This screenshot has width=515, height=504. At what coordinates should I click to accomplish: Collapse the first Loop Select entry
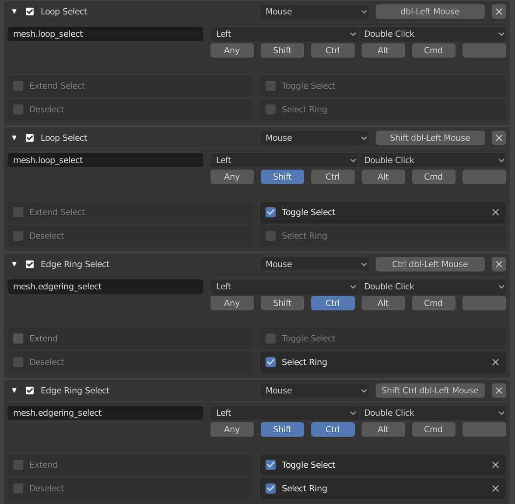coord(14,11)
